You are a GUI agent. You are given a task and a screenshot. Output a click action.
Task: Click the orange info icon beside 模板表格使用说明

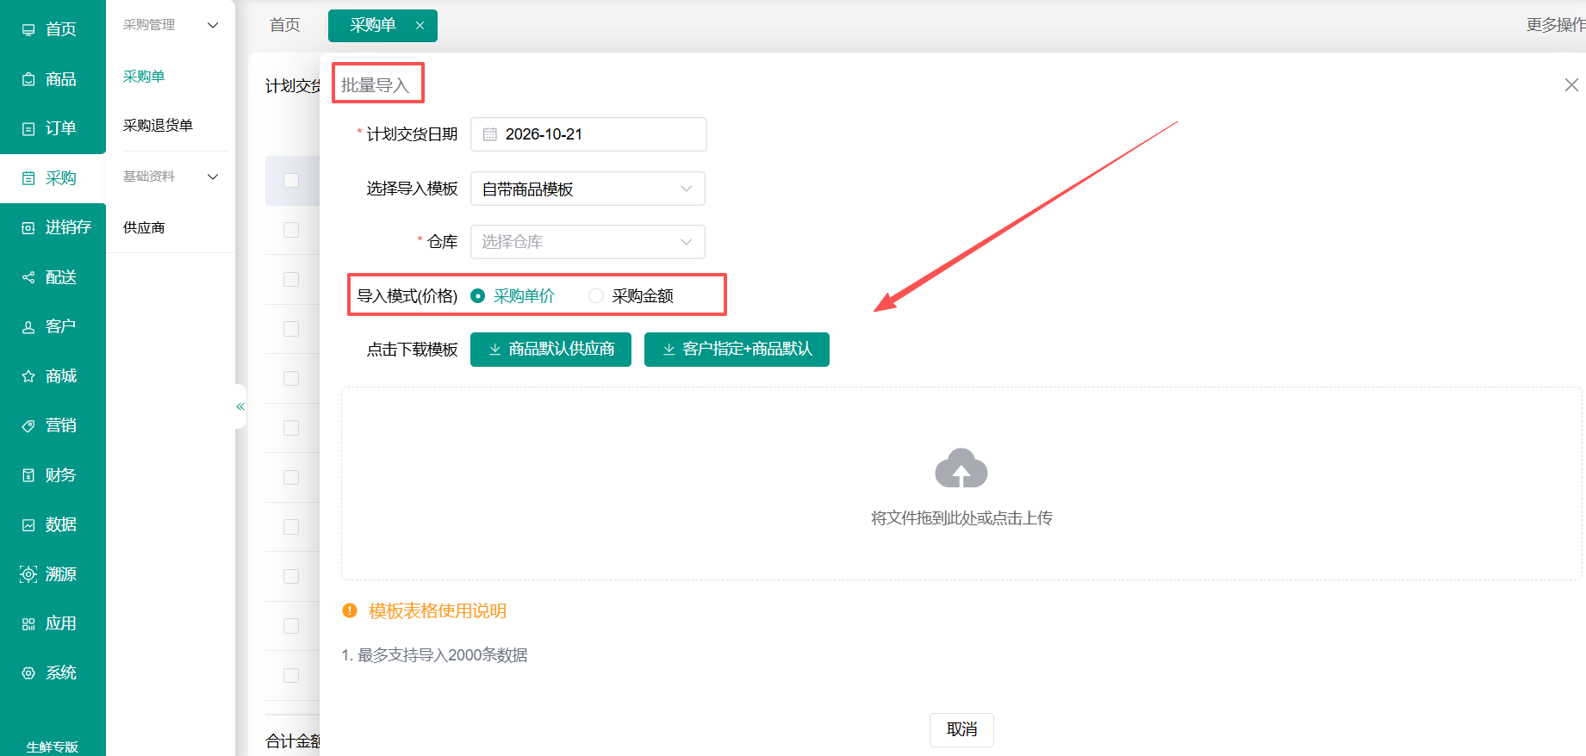350,610
